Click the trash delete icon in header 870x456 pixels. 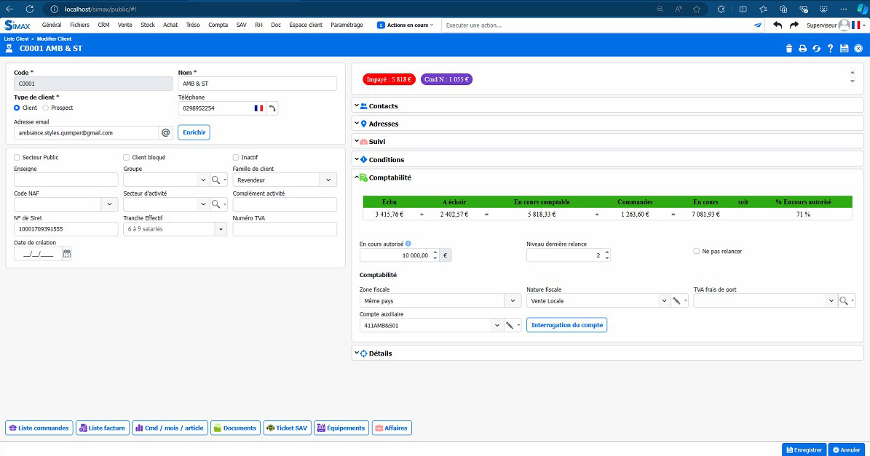pos(789,49)
